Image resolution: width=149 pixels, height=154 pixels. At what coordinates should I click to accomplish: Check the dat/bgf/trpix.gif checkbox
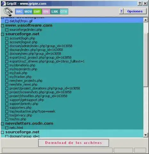click(x=7, y=21)
